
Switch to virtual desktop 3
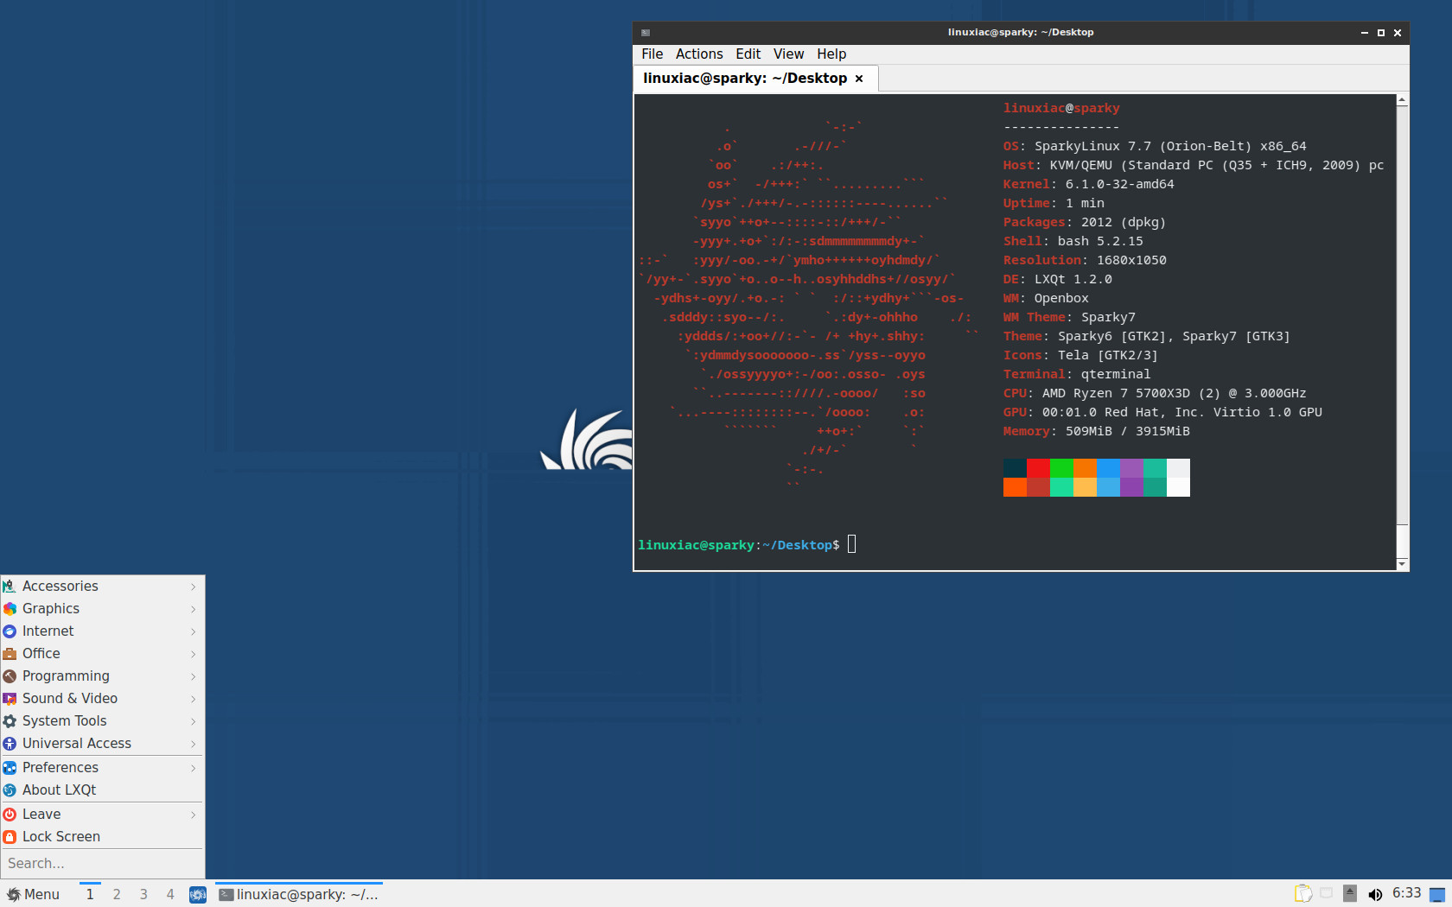pyautogui.click(x=143, y=894)
